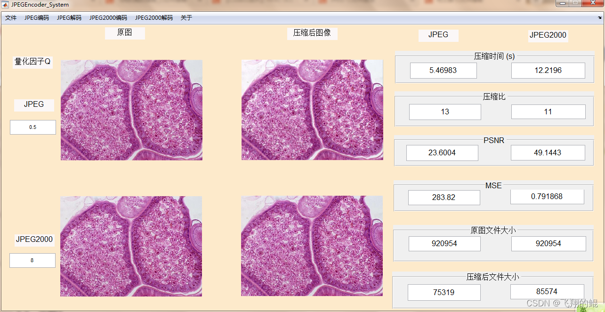This screenshot has width=605, height=312.
Task: Click the JPEG2000 column header label
Action: point(548,35)
